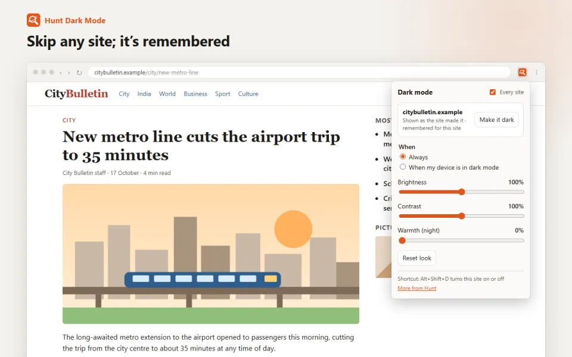Click the shortcut Alt+Shift+D hint text
Image resolution: width=572 pixels, height=357 pixels.
[450, 278]
